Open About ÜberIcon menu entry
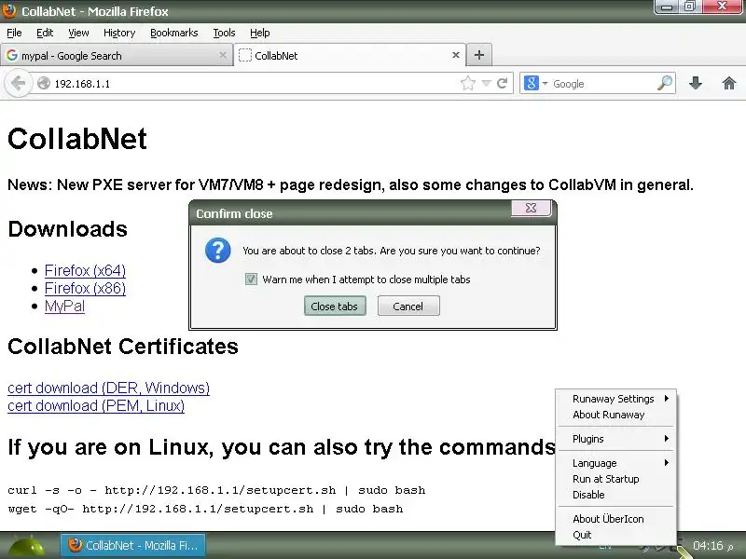The image size is (746, 559). tap(615, 519)
